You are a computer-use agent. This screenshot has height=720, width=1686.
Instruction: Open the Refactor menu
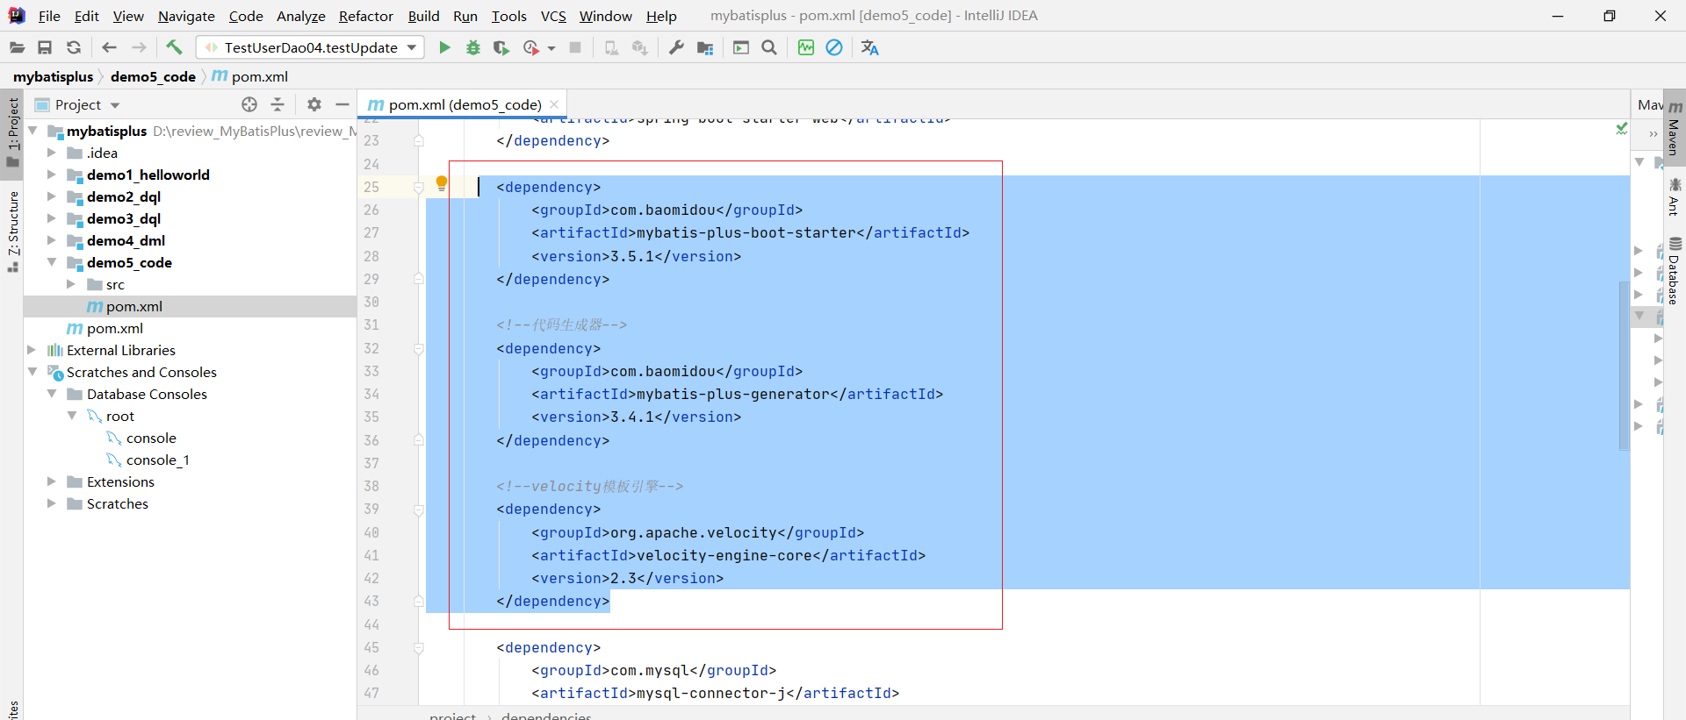click(366, 16)
